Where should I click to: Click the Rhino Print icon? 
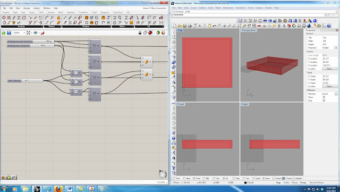[x=190, y=26]
